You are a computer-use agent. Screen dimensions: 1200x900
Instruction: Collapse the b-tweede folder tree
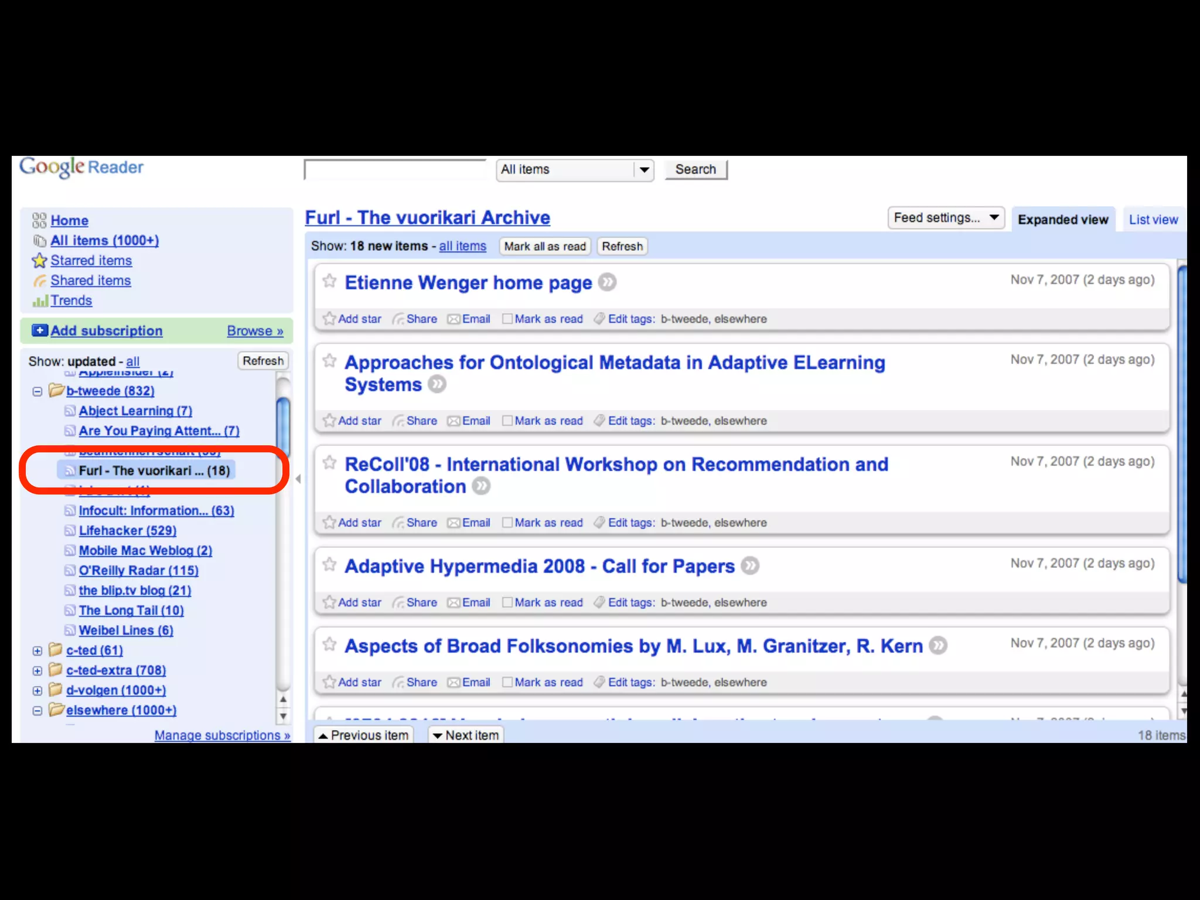pos(37,391)
